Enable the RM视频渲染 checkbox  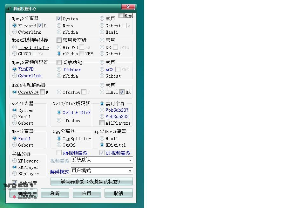tap(59, 153)
